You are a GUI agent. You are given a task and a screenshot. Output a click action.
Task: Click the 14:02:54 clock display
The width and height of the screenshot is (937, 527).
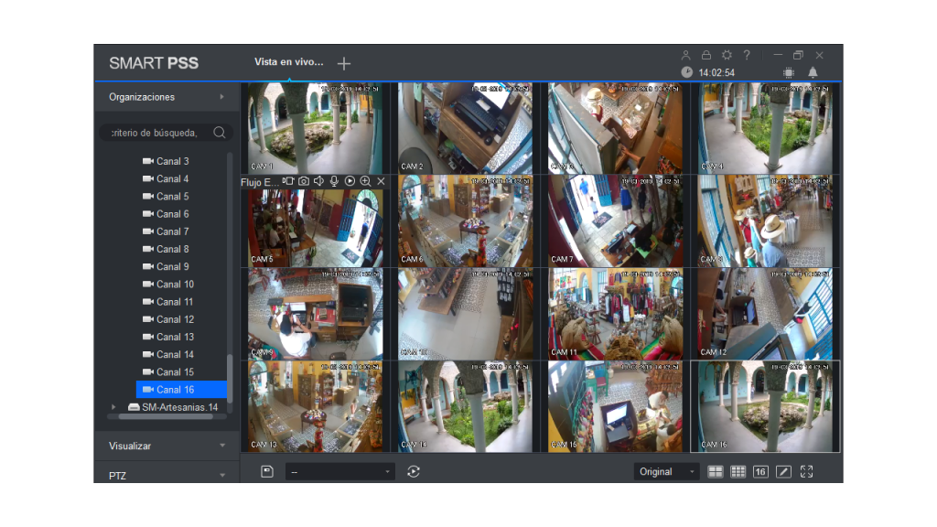point(716,73)
